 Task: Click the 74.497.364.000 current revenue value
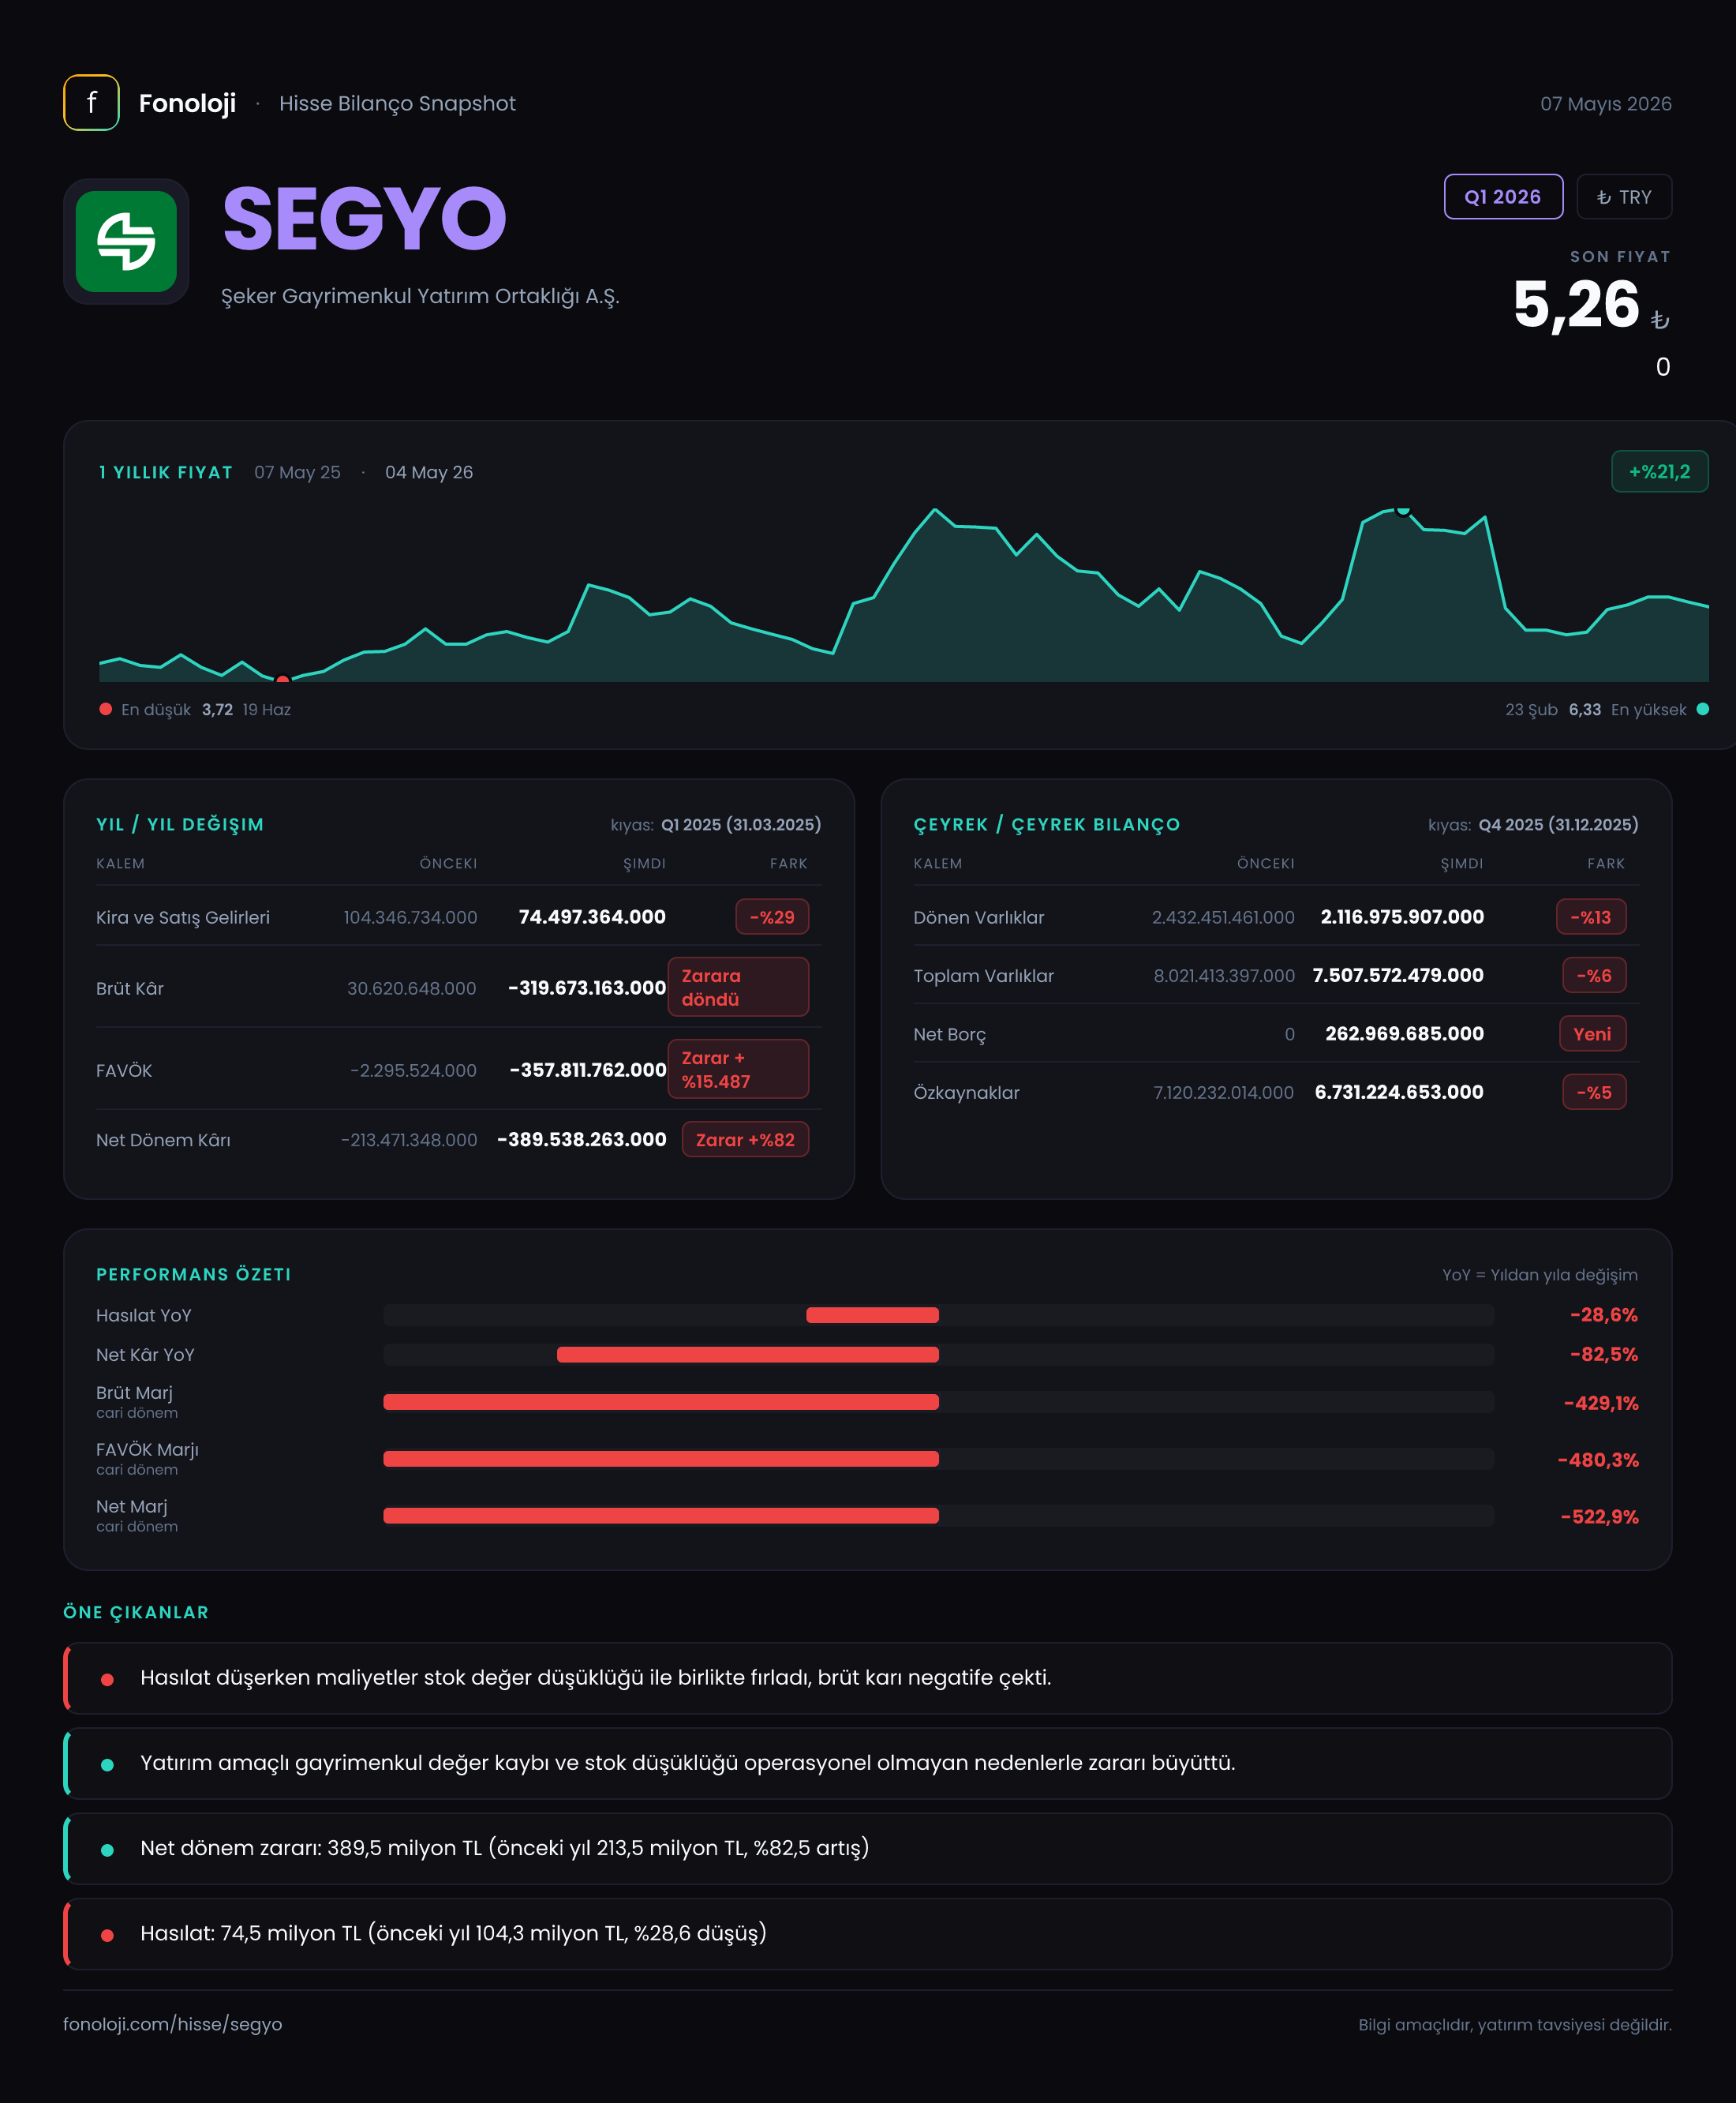592,917
